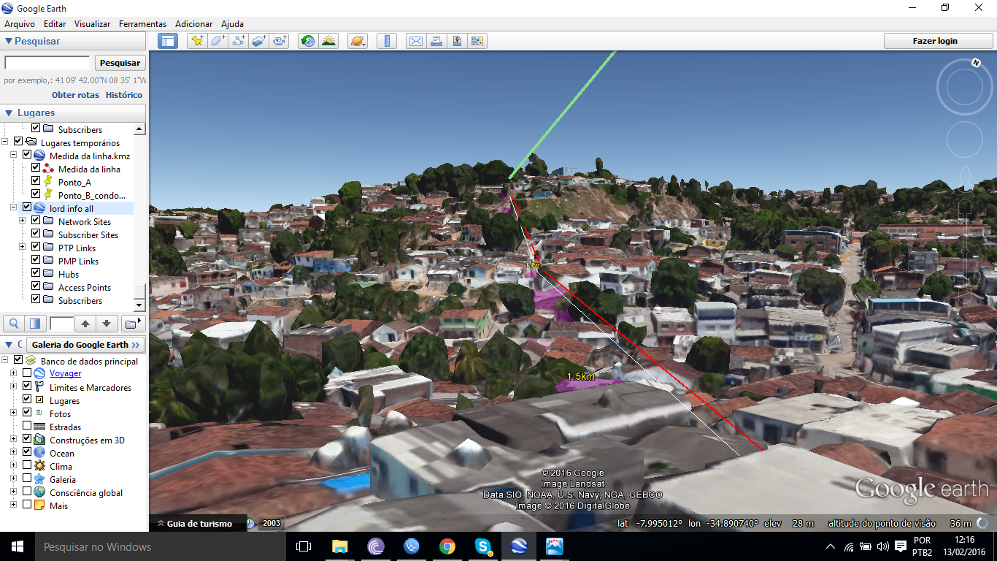Image resolution: width=997 pixels, height=561 pixels.
Task: Open the planet switcher in the toolbar
Action: click(358, 41)
